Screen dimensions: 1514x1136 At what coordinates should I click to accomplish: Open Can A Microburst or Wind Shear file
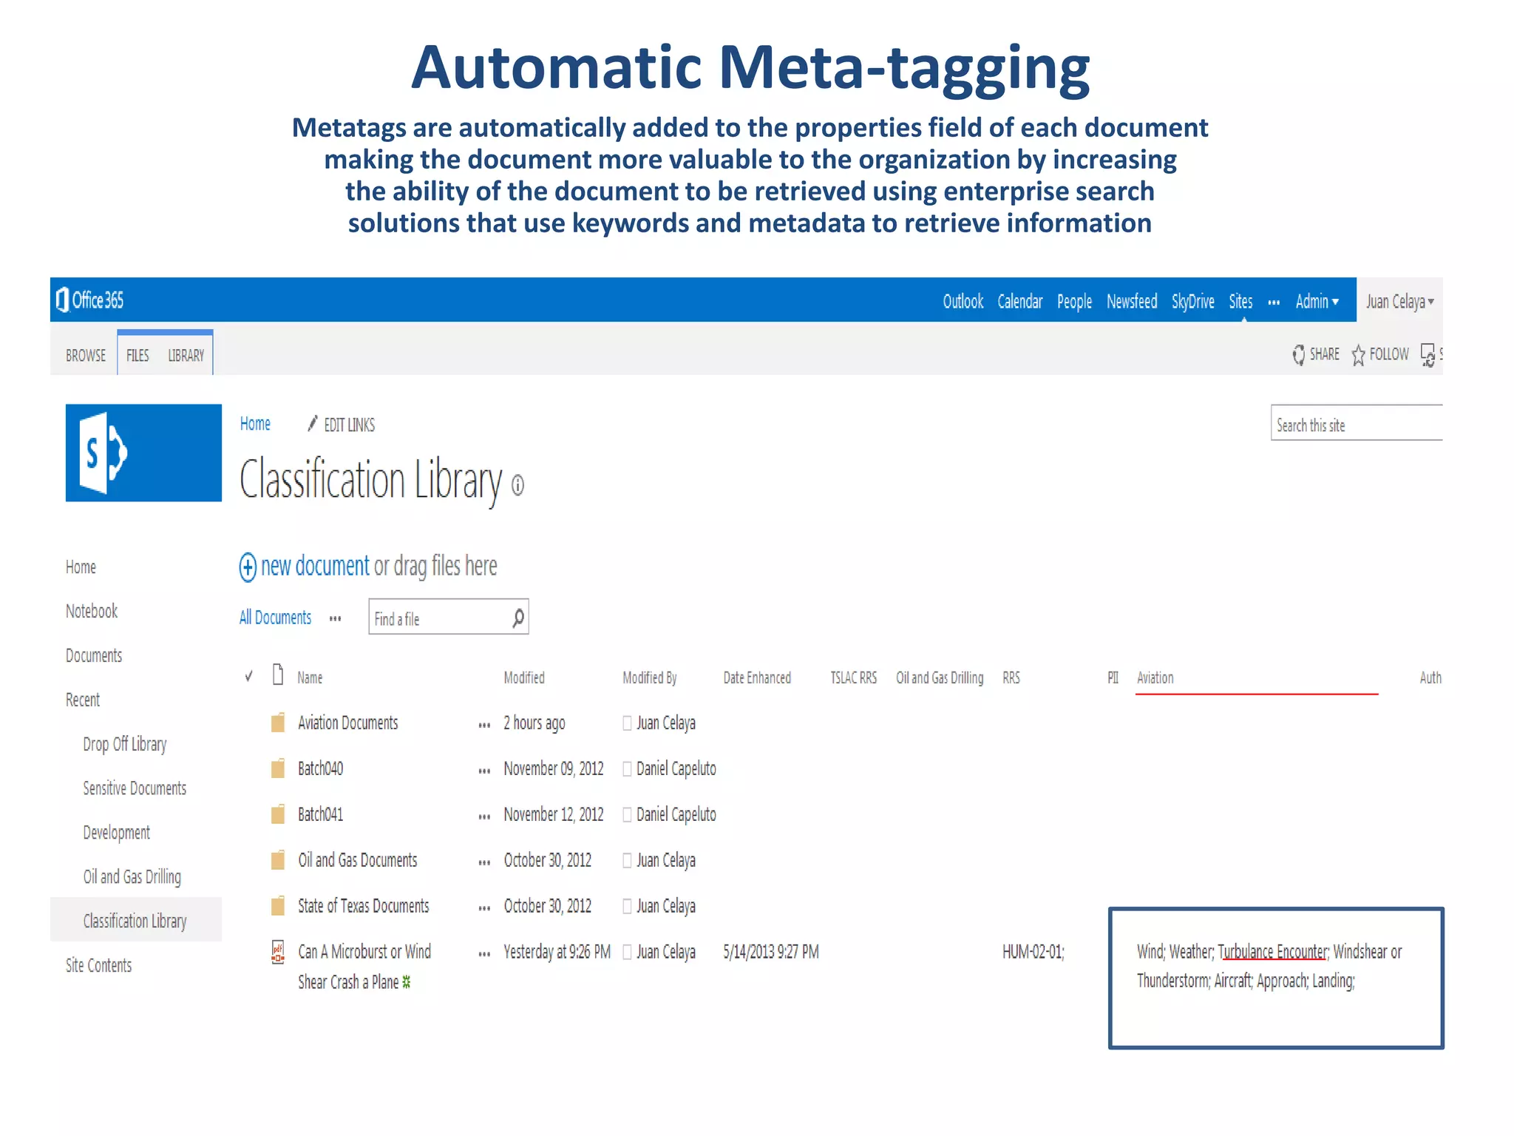364,967
